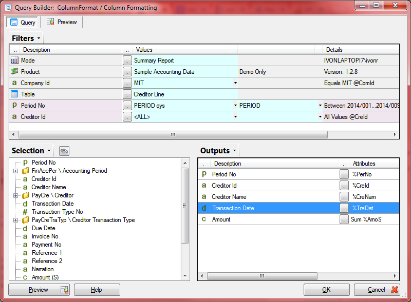Select Amount (S) in the Selection tree
The width and height of the screenshot is (411, 302).
point(45,277)
